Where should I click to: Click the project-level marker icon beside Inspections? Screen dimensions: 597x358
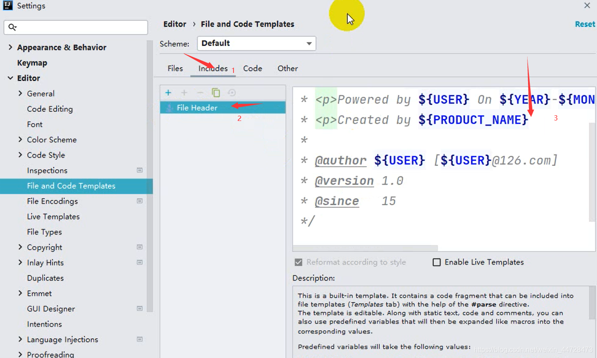tap(140, 170)
